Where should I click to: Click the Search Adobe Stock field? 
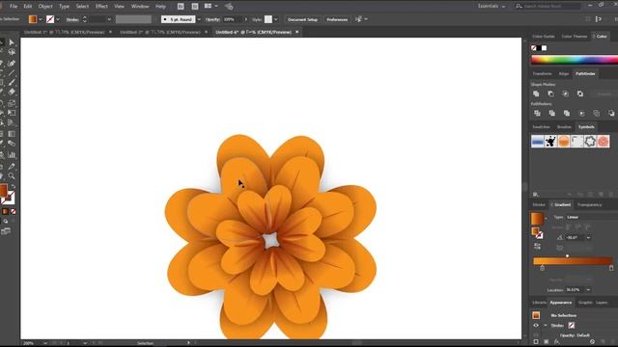coord(548,7)
